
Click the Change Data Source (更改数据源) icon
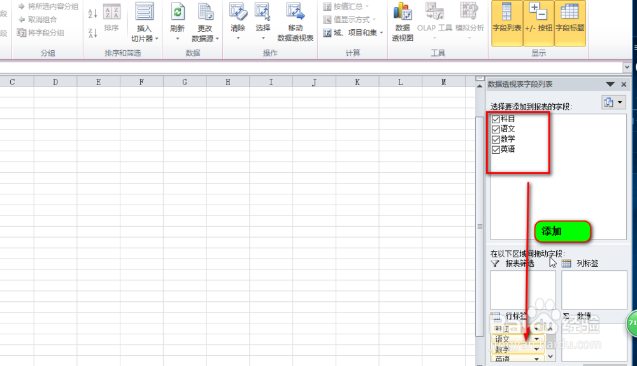coord(205,12)
